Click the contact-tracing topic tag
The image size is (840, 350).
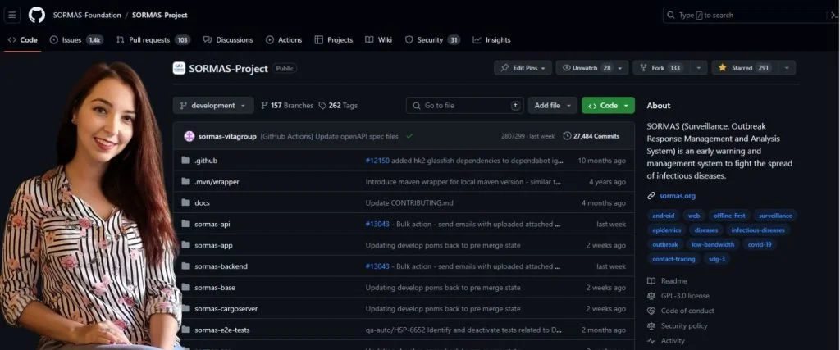673,259
